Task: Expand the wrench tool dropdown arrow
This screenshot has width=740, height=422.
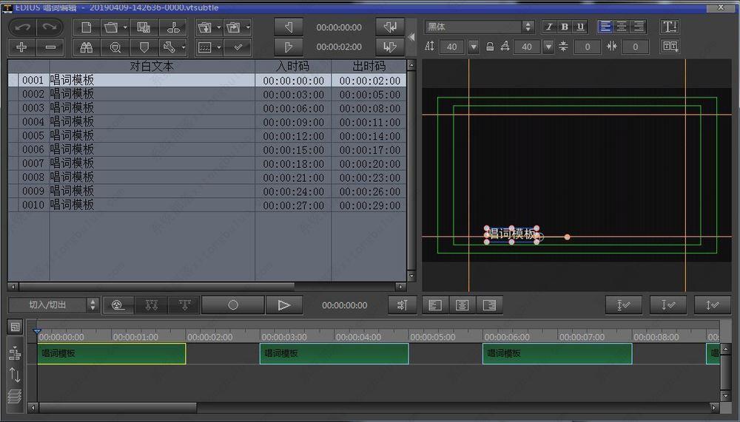Action: click(x=183, y=47)
